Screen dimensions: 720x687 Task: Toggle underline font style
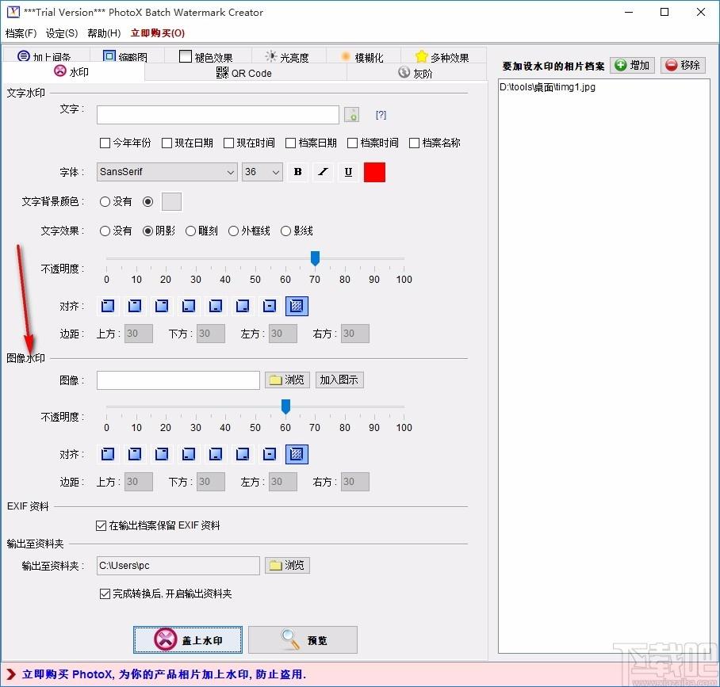click(349, 172)
